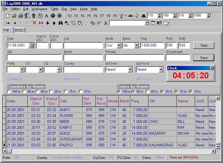
Task: Toggle Countries by Bands 160 m checkbox
Action: [9, 91]
